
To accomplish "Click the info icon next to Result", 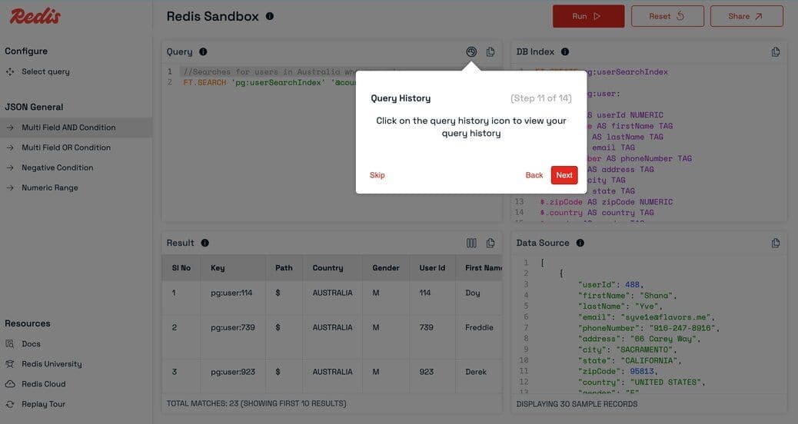I will coord(204,243).
